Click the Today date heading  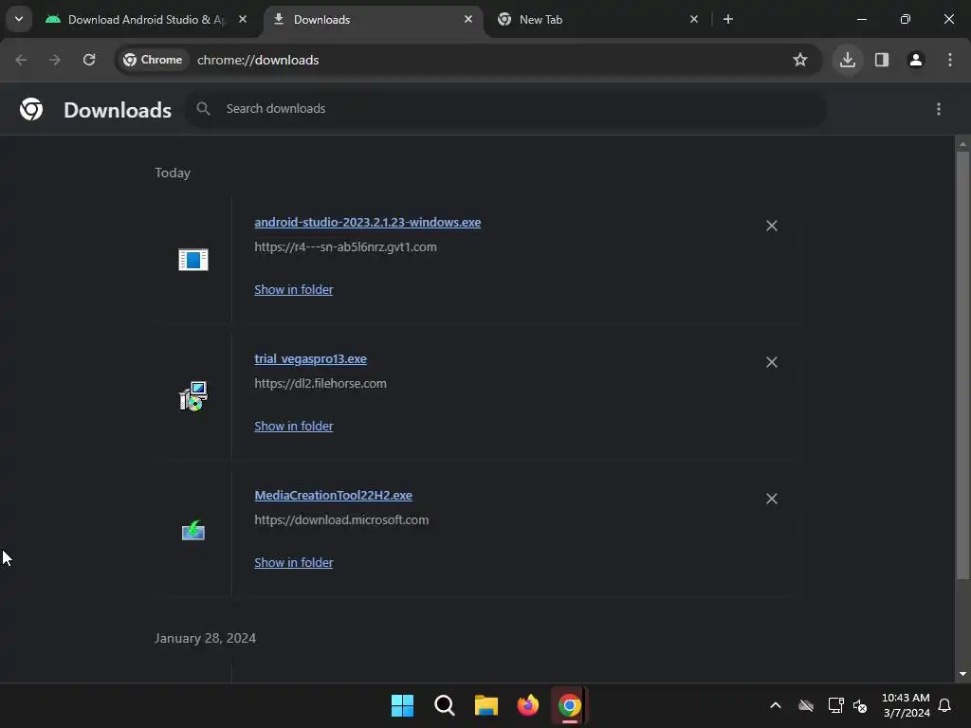173,173
